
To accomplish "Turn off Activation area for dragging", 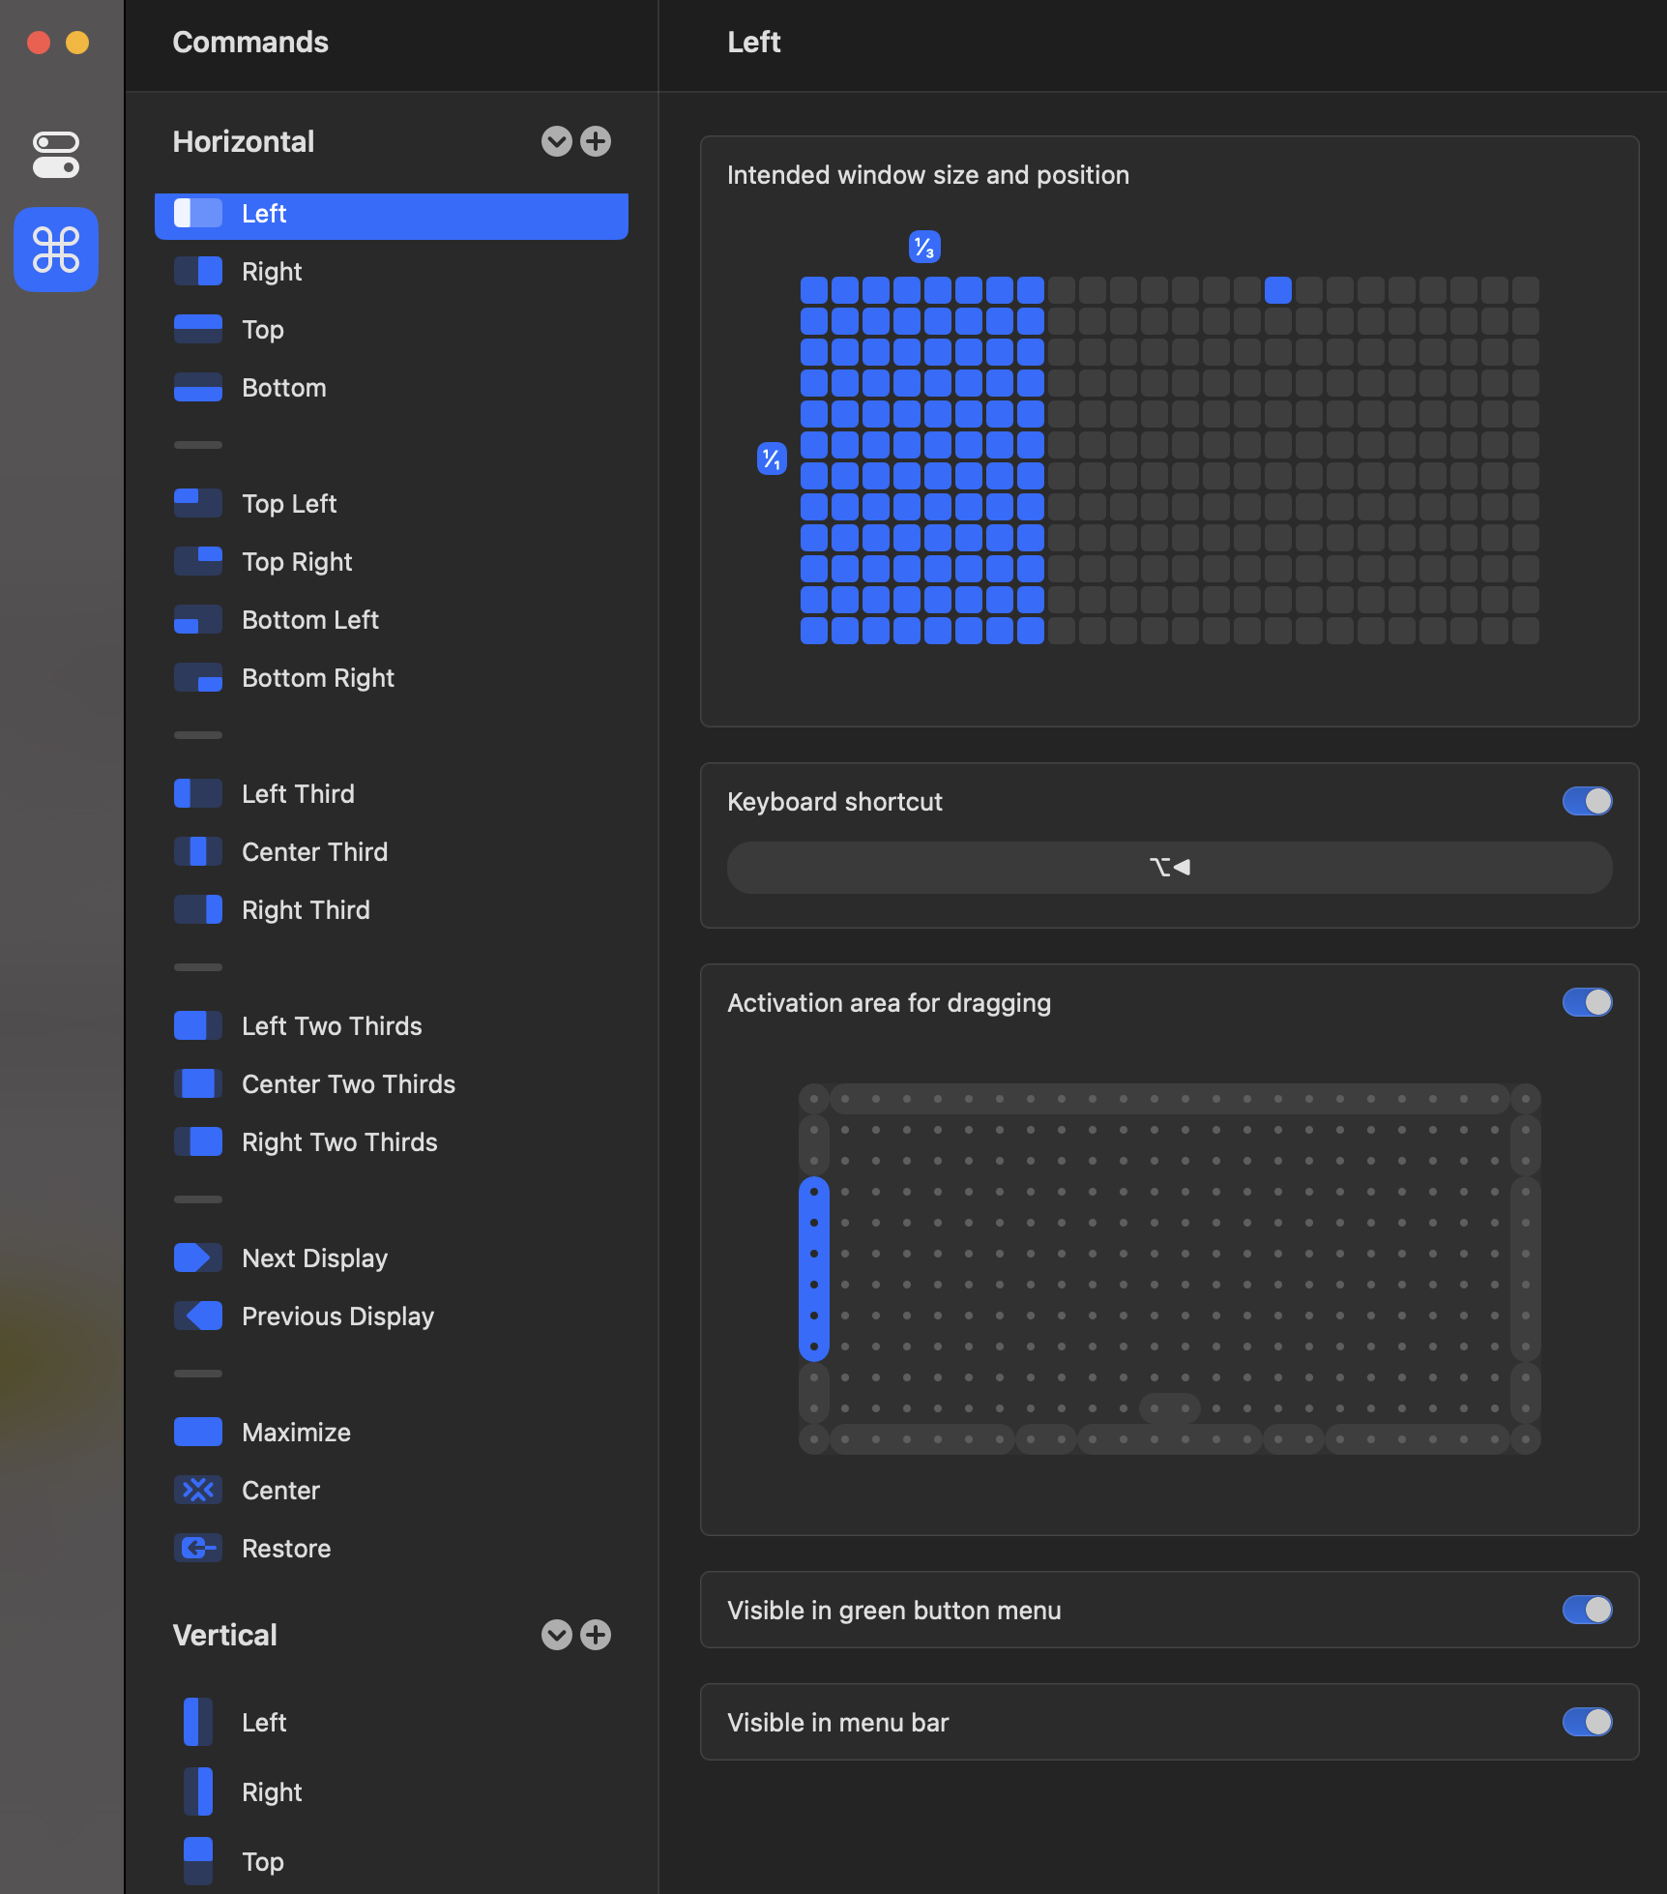I will (x=1587, y=1002).
